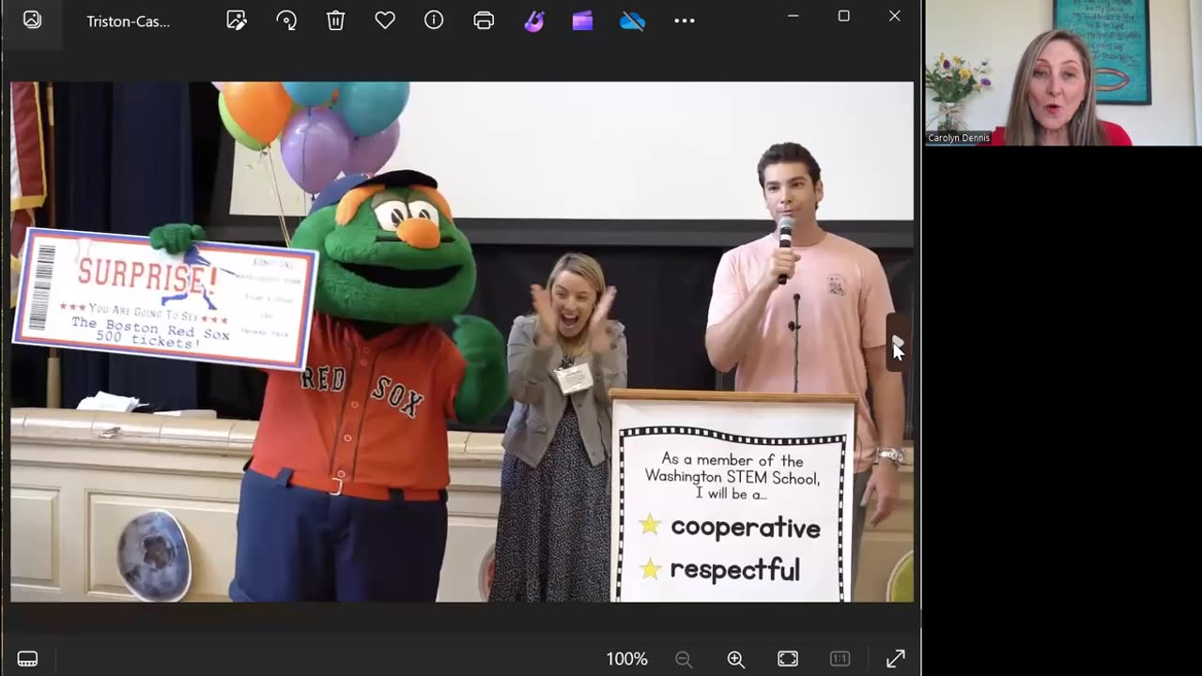
Task: Toggle the filmstrip icon in the status bar
Action: point(27,659)
